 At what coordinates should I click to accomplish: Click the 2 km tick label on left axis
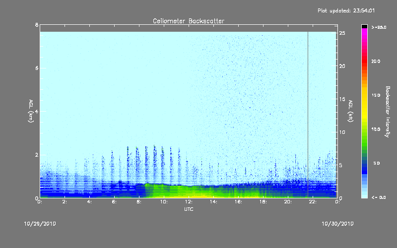(37, 155)
